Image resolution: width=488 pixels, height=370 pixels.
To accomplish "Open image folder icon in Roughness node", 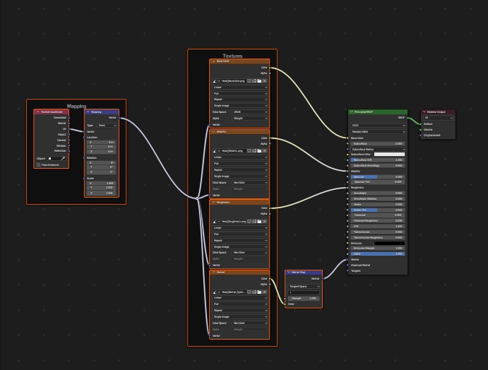I will 259,222.
